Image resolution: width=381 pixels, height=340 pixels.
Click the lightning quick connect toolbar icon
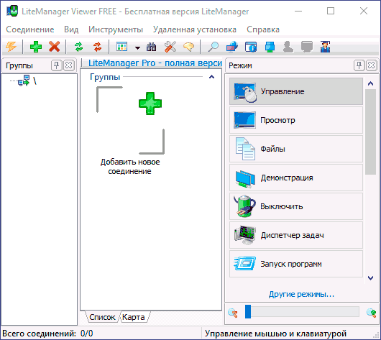pyautogui.click(x=11, y=47)
